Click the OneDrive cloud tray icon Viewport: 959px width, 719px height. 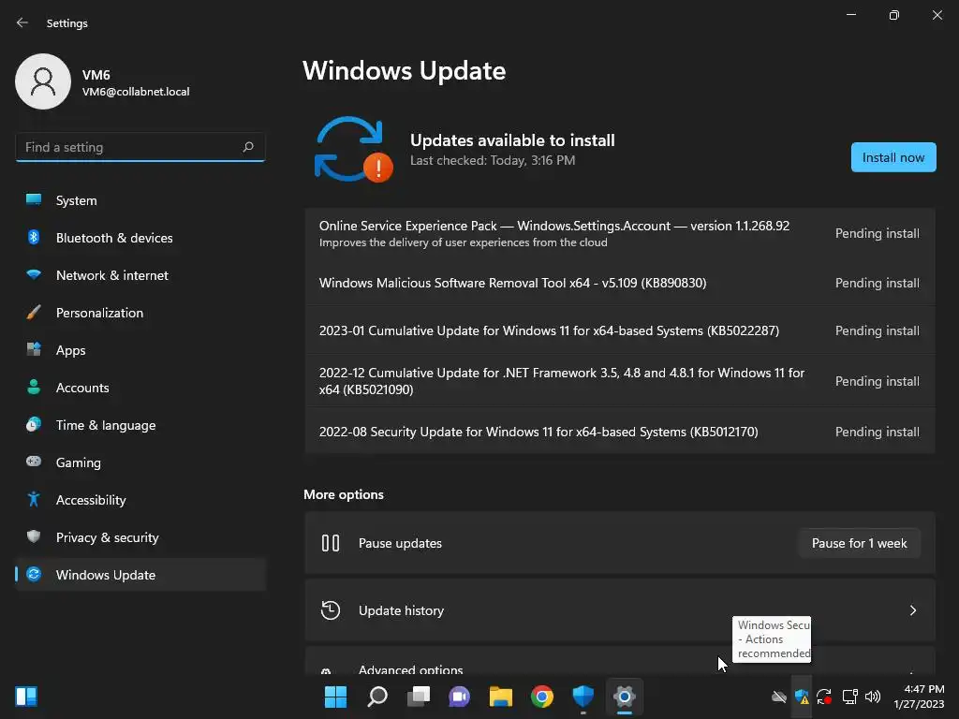click(x=778, y=697)
